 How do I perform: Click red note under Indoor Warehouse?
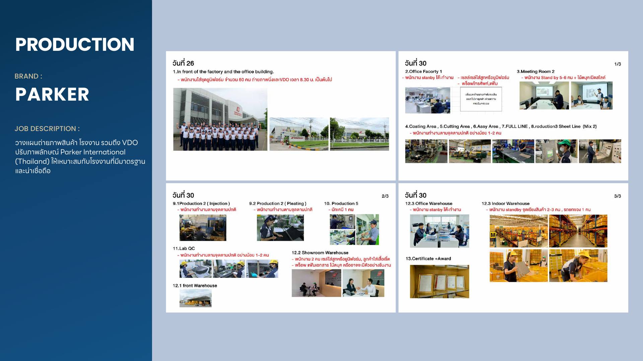[x=538, y=210]
